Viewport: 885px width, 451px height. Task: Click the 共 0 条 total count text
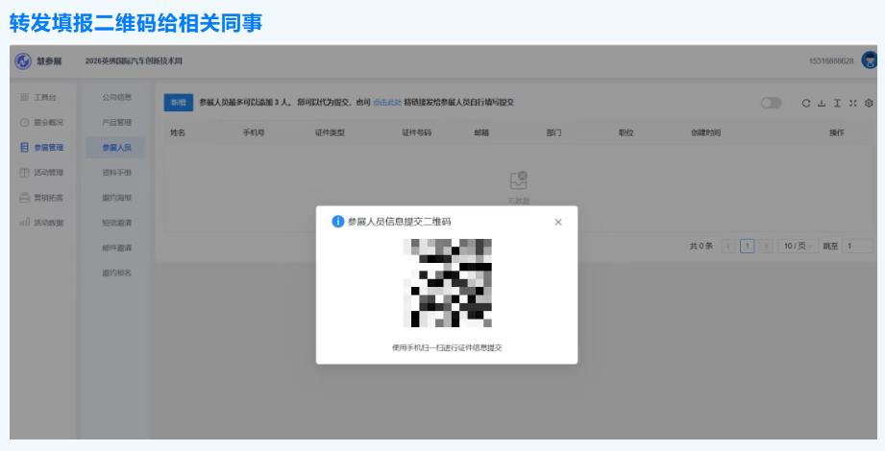tap(701, 247)
